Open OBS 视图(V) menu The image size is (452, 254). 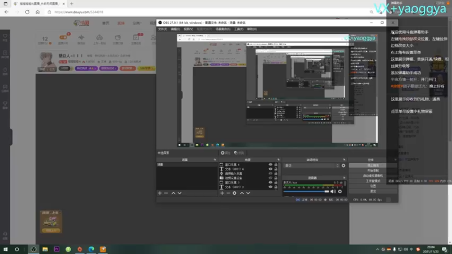(x=189, y=29)
